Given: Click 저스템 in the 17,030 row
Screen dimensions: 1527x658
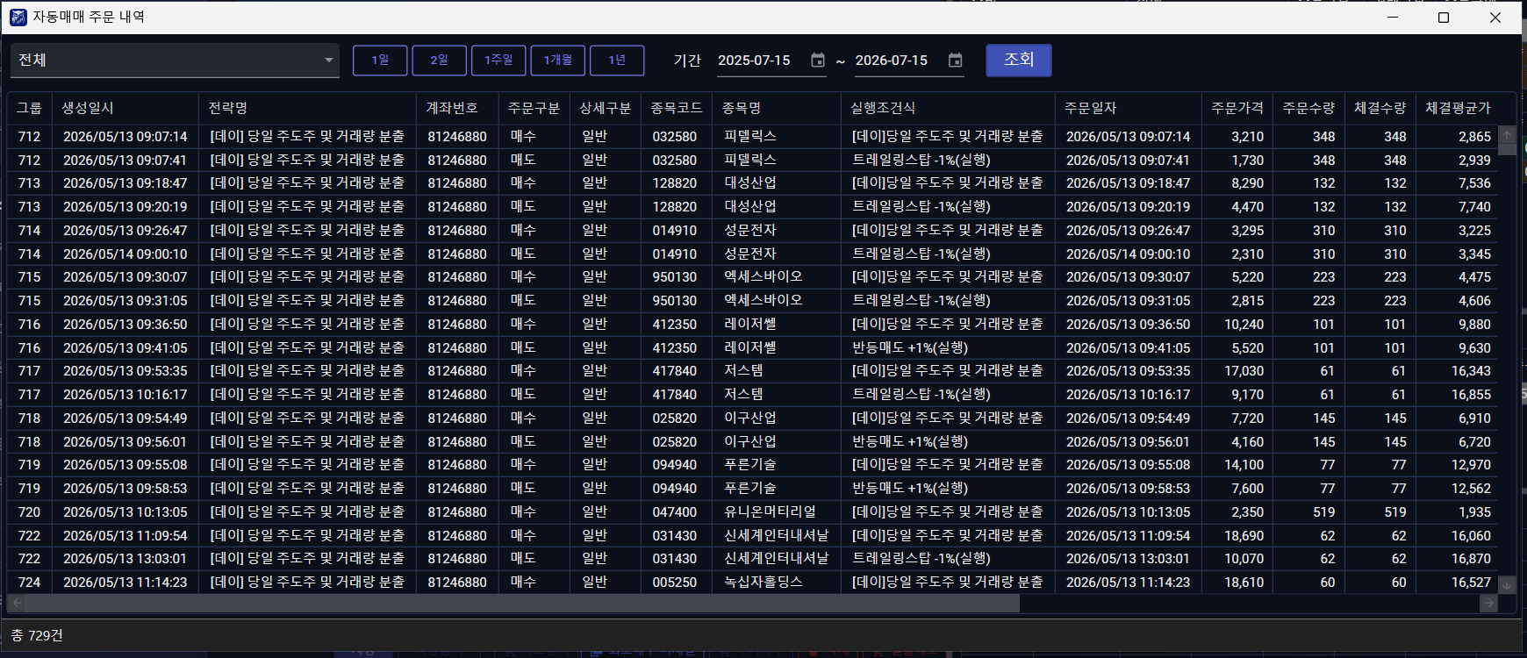Looking at the screenshot, I should pos(743,371).
